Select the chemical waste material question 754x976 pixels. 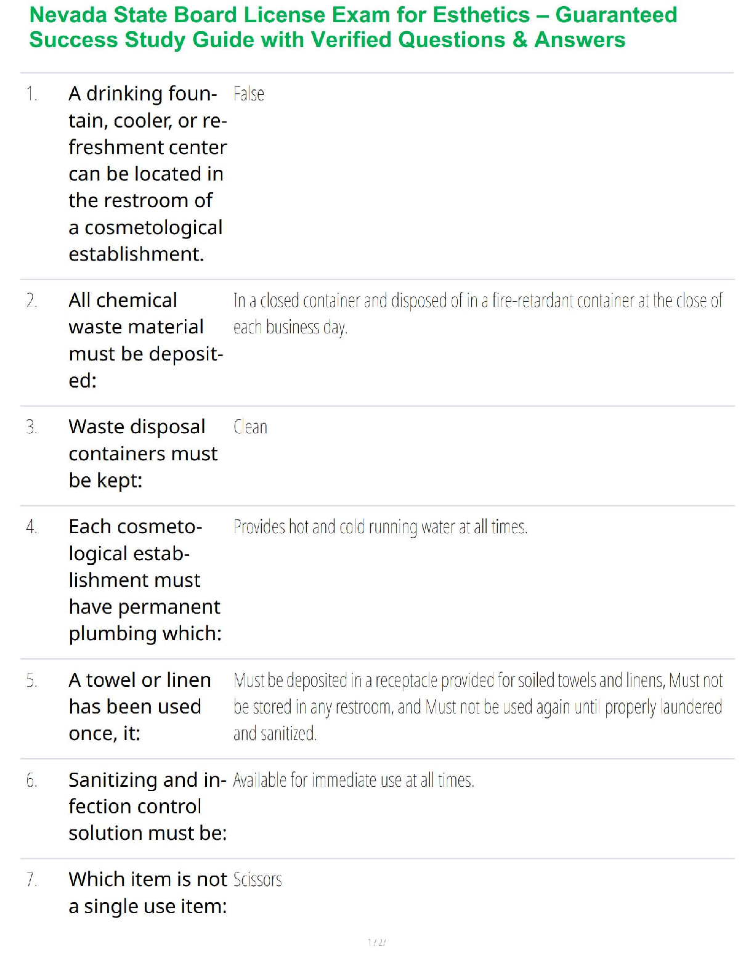coord(145,340)
